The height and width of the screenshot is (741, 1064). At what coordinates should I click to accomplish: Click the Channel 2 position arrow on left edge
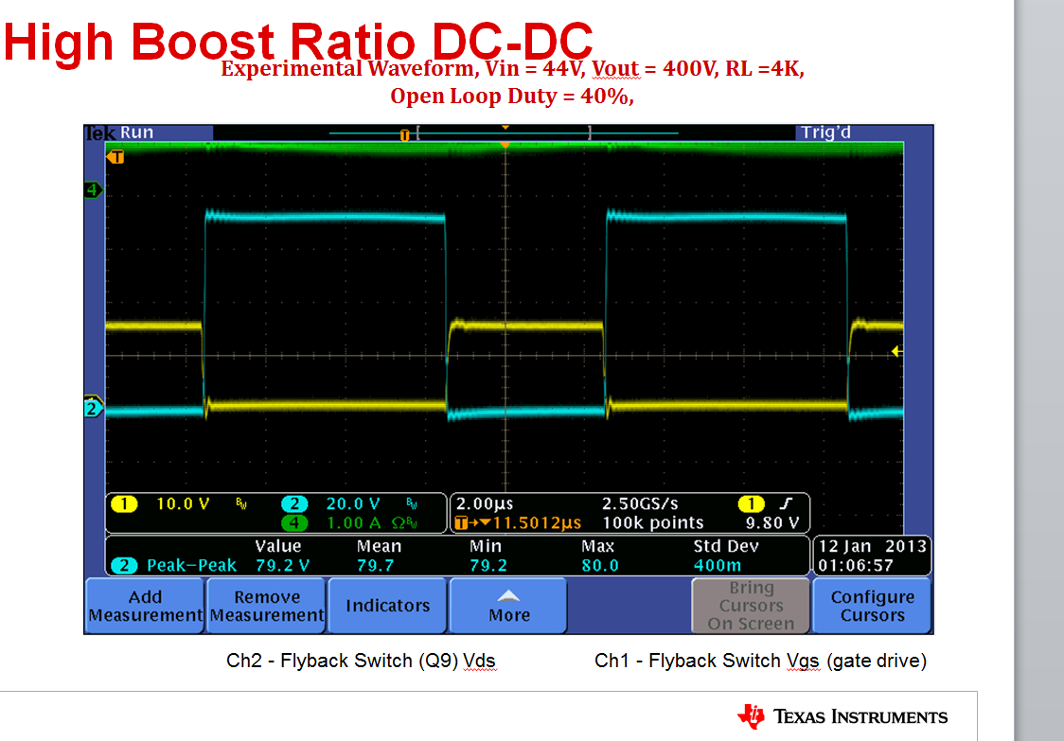point(92,409)
